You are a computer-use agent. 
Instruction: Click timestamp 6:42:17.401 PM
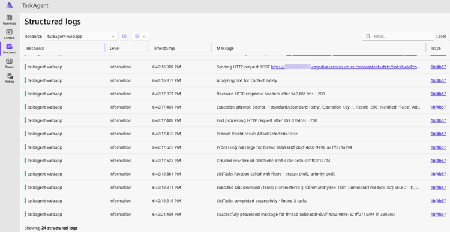coord(166,107)
